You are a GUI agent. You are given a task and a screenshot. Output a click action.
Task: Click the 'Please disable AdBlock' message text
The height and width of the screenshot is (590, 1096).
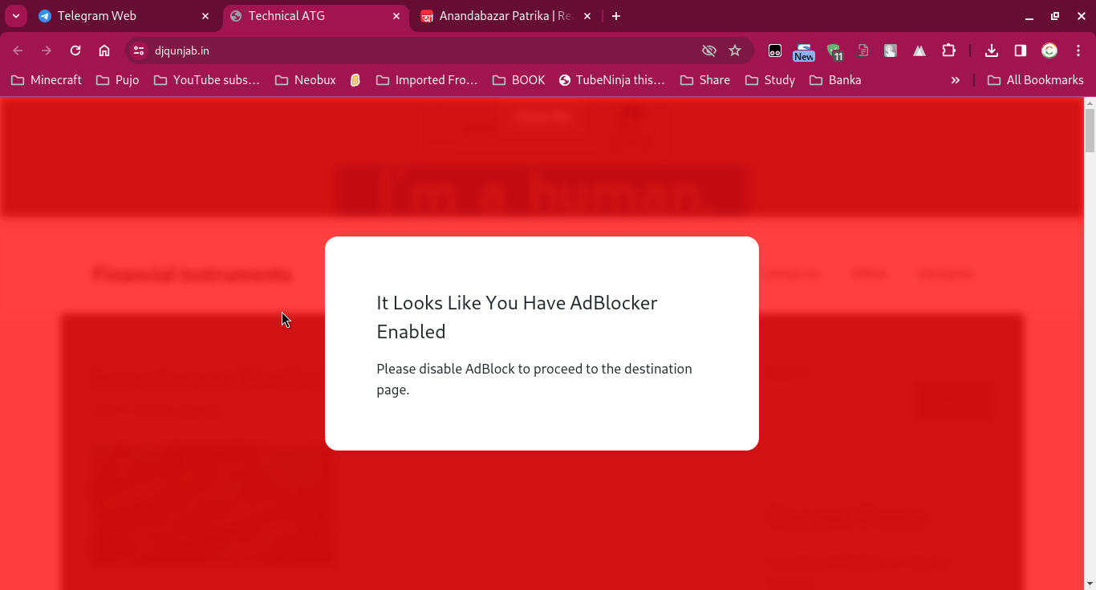(534, 379)
